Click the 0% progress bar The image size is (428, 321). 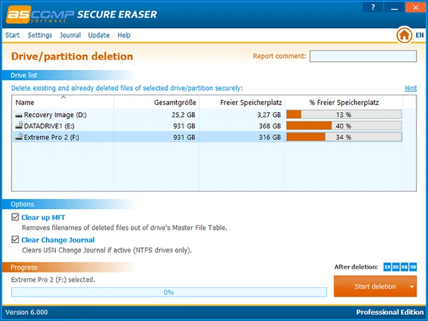169,292
